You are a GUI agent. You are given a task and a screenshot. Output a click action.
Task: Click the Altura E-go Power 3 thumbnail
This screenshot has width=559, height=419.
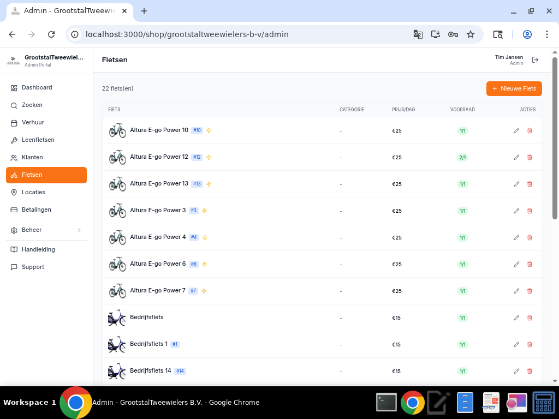click(117, 211)
